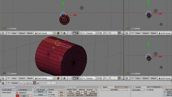The image size is (172, 97).
Task: Open proportional edit menu in perspective cylinder view header
Action: click(x=102, y=78)
